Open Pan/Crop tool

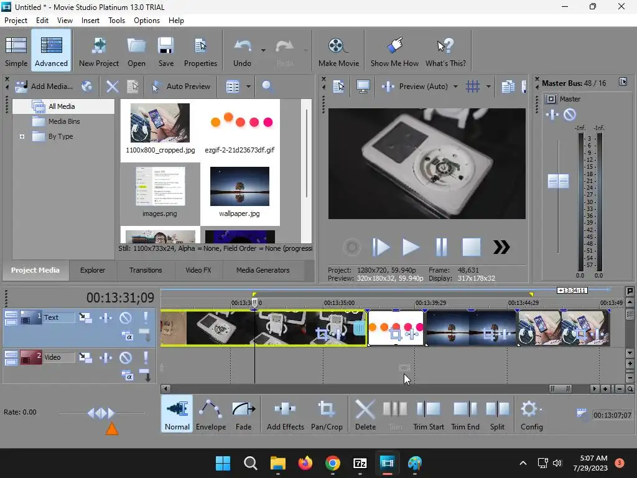point(327,414)
